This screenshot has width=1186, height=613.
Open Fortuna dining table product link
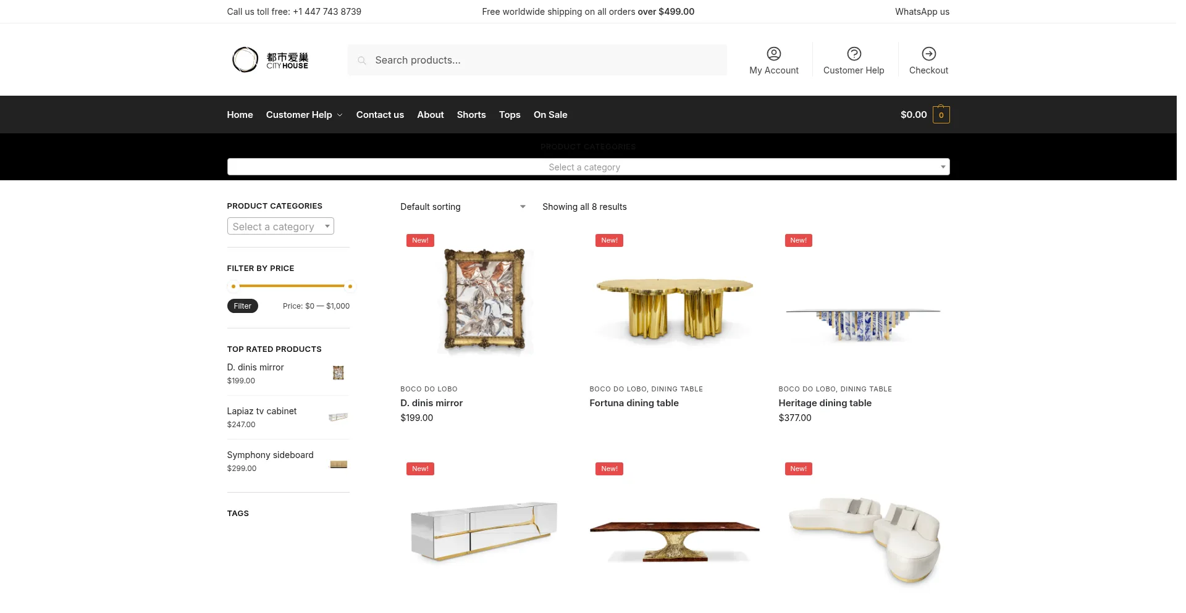[x=634, y=403]
